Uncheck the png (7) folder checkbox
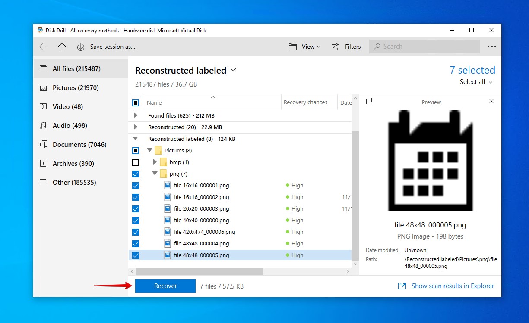529x323 pixels. [136, 174]
